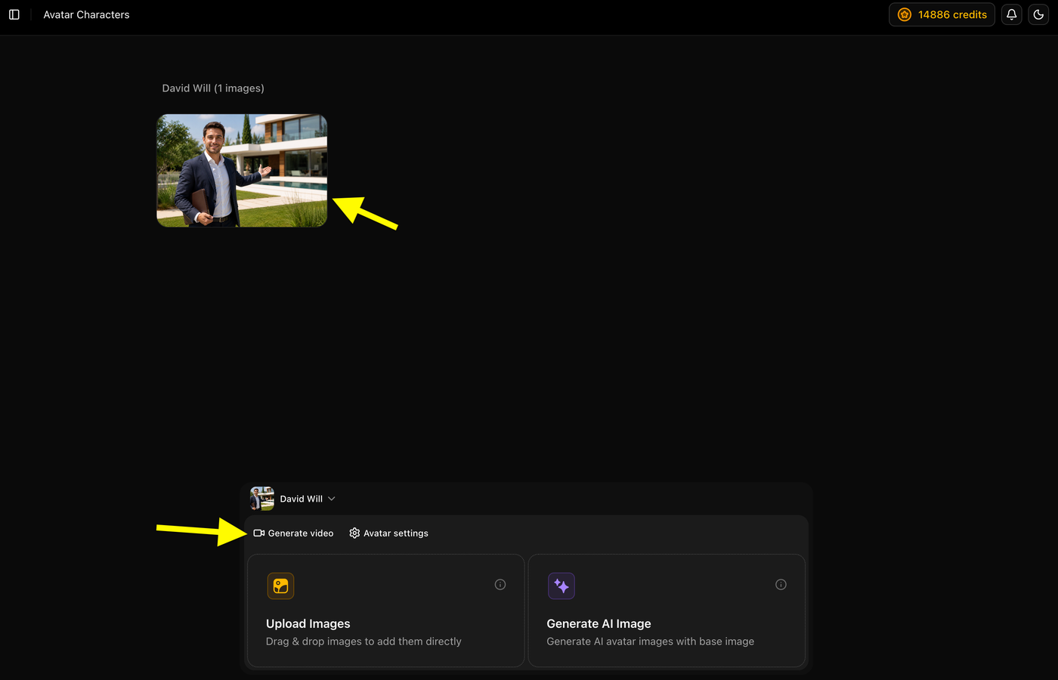
Task: Click 'Generate AI avatar images with base image'
Action: click(651, 641)
